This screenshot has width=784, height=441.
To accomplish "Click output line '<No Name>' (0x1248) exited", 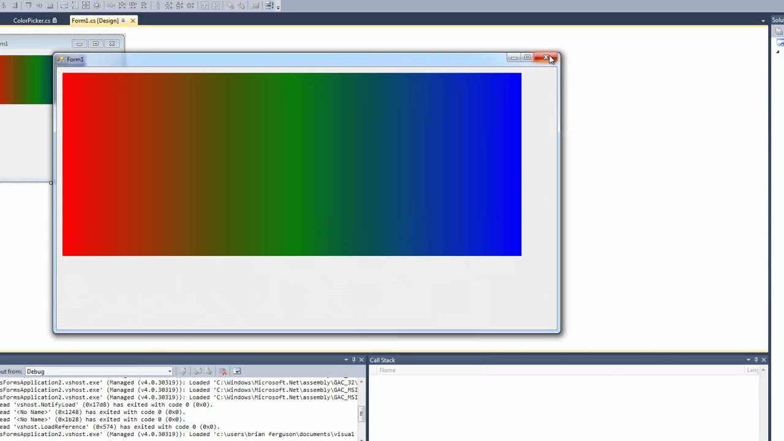I will click(x=92, y=412).
